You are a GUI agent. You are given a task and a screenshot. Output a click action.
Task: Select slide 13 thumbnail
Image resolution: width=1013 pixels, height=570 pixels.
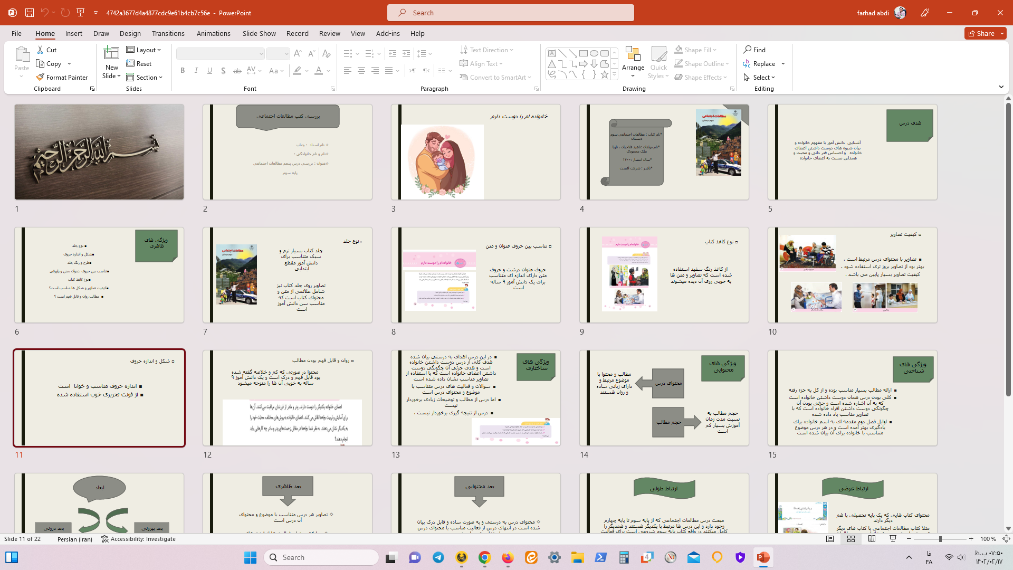[475, 398]
